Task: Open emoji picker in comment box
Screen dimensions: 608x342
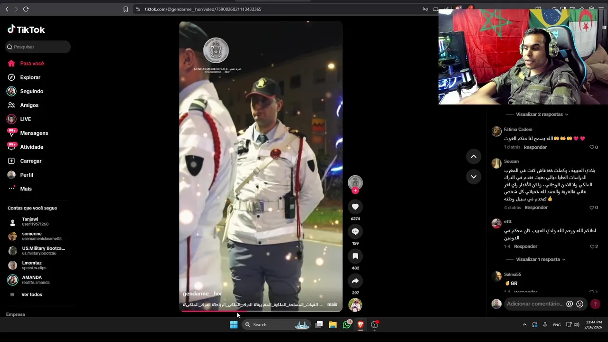Action: pyautogui.click(x=579, y=304)
